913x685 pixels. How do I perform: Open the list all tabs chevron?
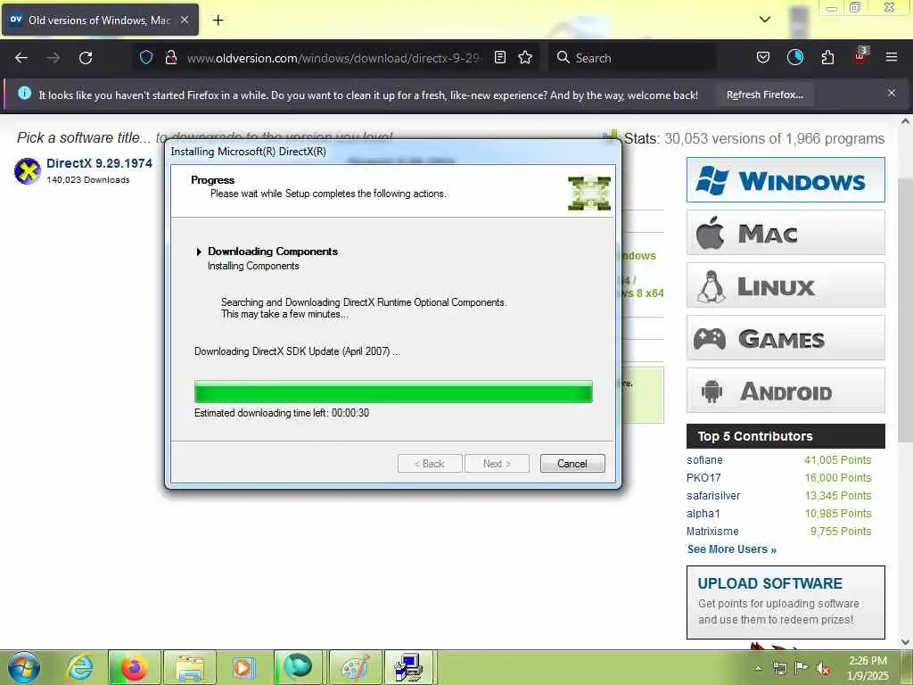tap(765, 20)
